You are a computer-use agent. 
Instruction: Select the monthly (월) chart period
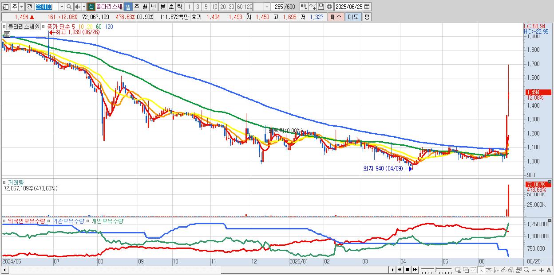point(145,7)
